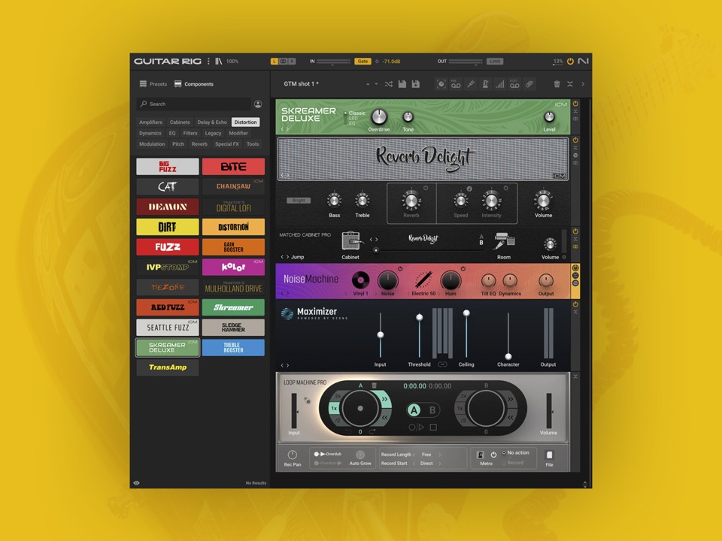Delete rack contents with trash icon
The image size is (722, 541).
click(557, 83)
